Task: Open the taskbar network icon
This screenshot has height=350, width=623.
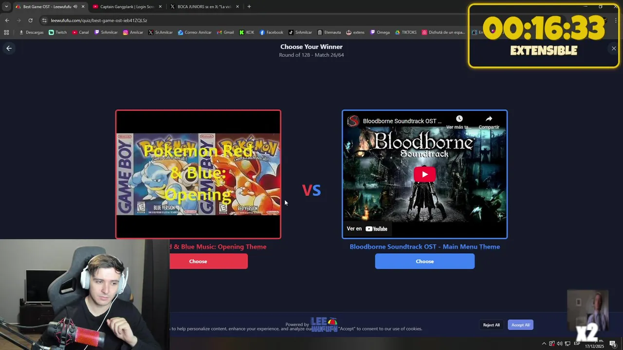Action: coord(568,344)
